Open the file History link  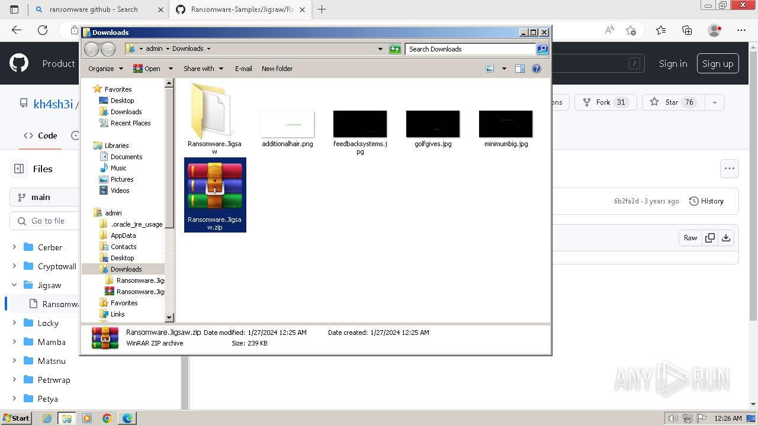pyautogui.click(x=706, y=201)
